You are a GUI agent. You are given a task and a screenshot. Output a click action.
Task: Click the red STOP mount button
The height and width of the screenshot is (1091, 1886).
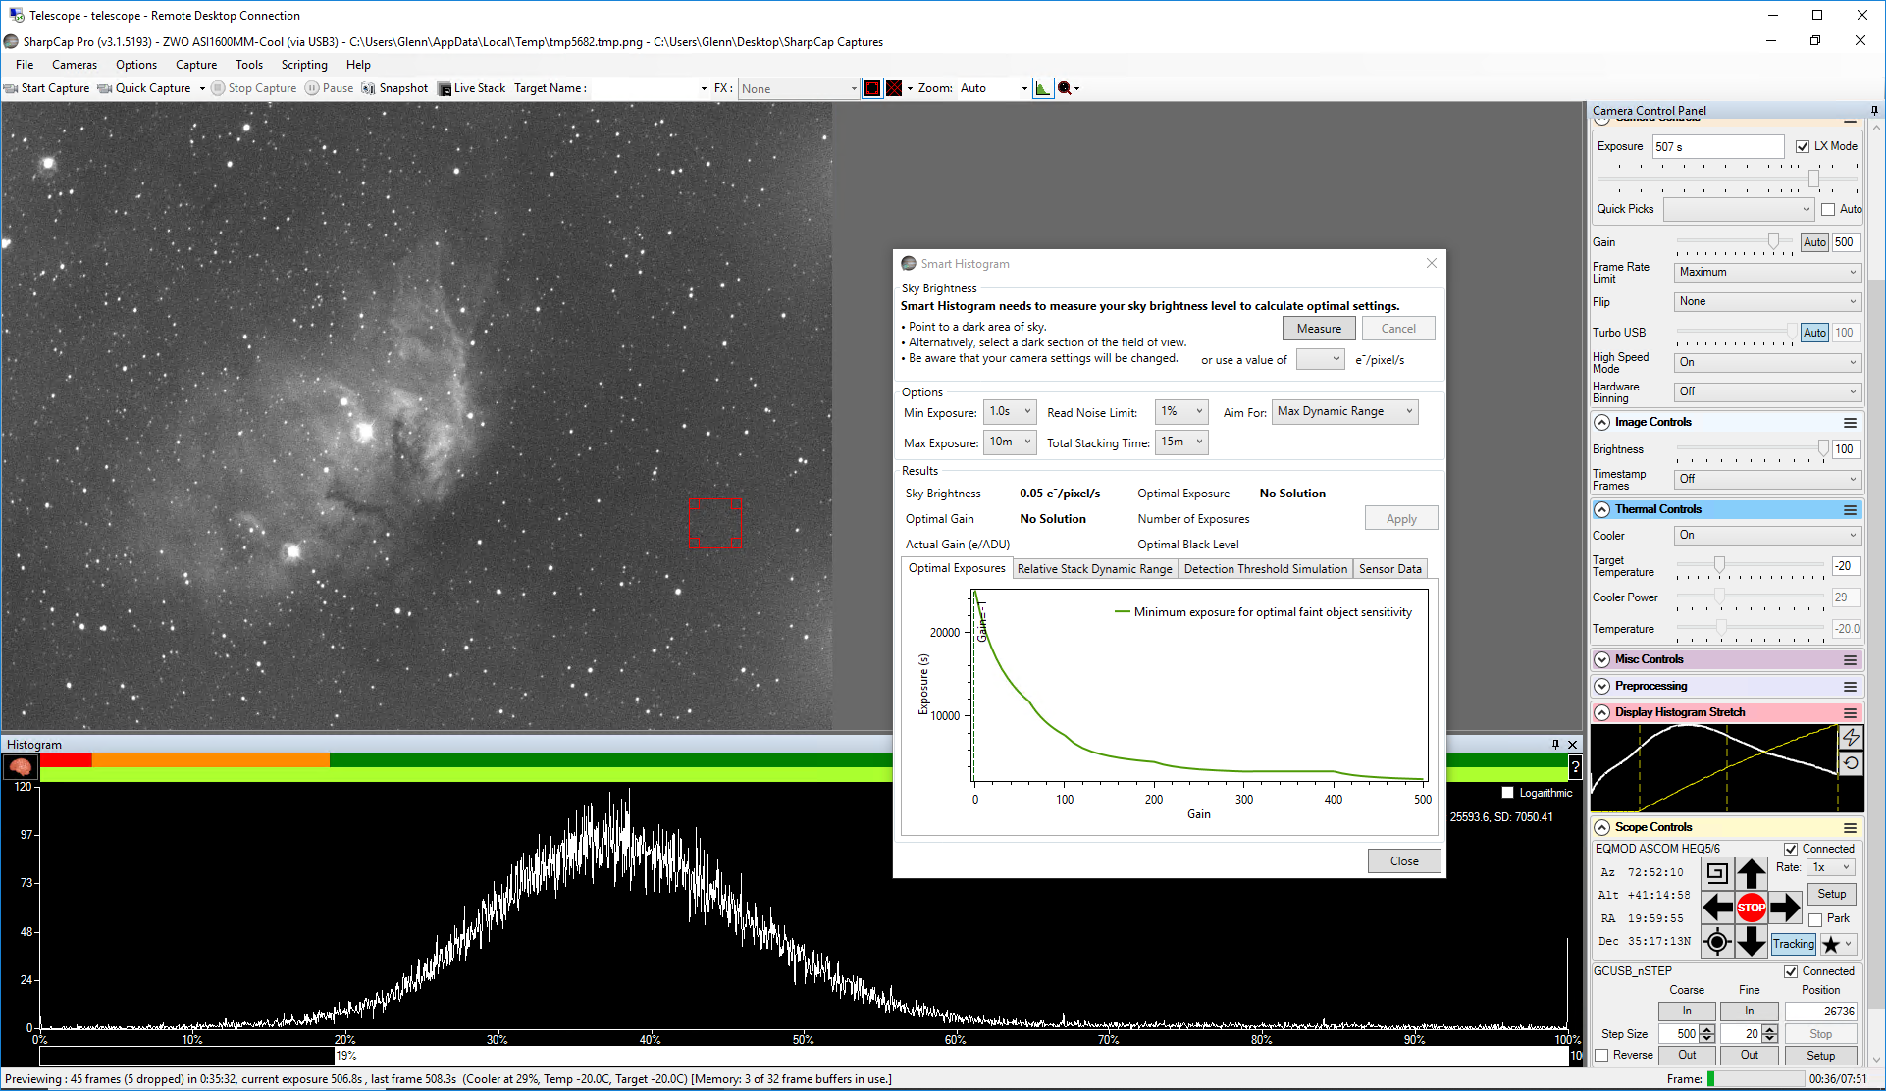point(1752,908)
